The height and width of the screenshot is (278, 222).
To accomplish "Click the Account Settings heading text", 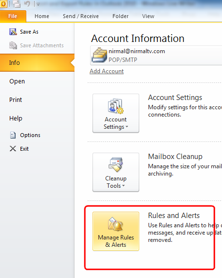I will tap(175, 98).
